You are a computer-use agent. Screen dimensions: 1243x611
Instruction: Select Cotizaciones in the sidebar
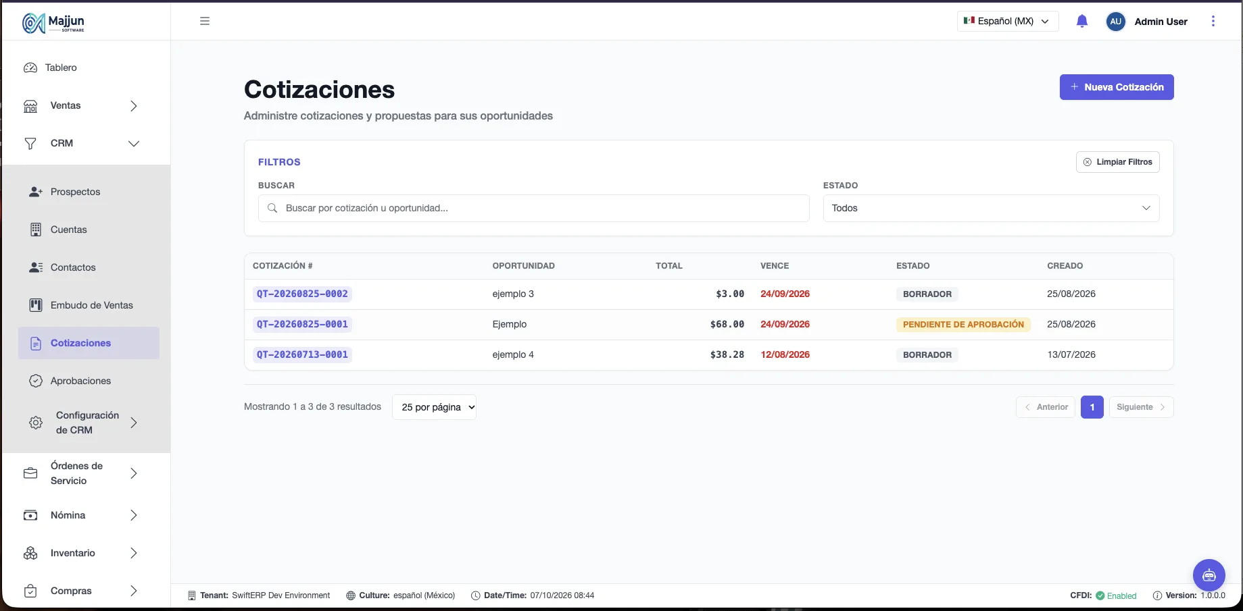click(x=89, y=343)
